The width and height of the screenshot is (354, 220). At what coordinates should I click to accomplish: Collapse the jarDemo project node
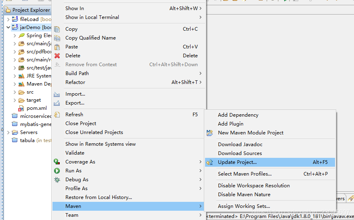pyautogui.click(x=8, y=27)
